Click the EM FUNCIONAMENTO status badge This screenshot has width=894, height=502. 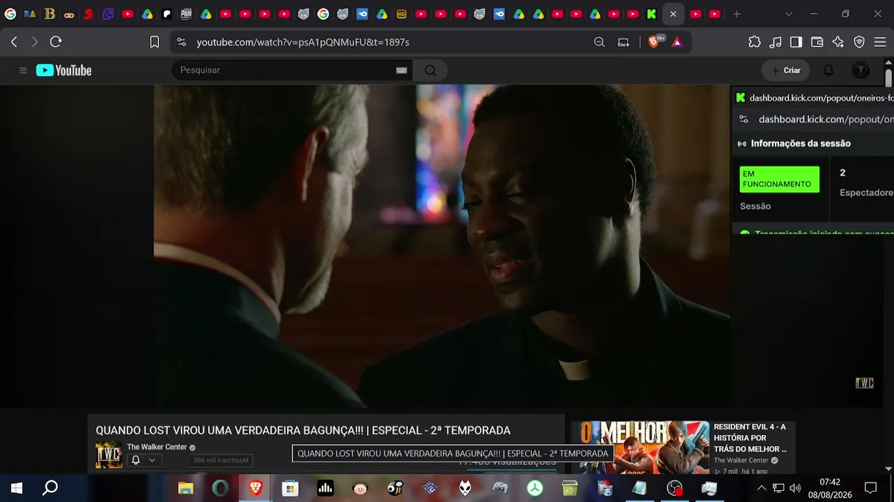pyautogui.click(x=780, y=179)
